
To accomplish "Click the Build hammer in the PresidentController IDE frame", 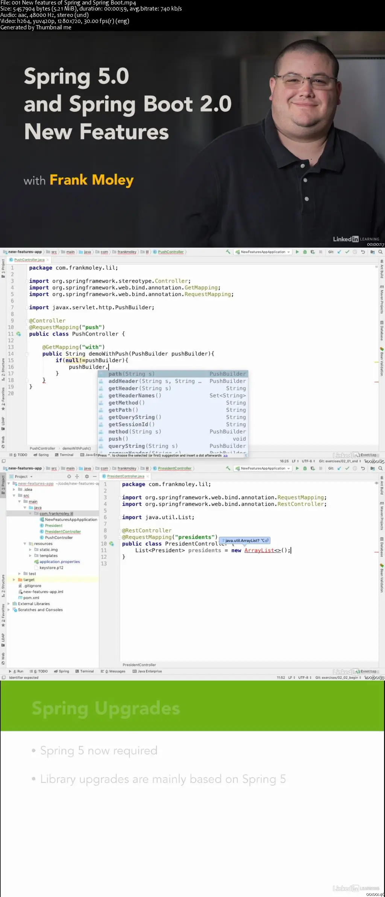I will (x=228, y=468).
